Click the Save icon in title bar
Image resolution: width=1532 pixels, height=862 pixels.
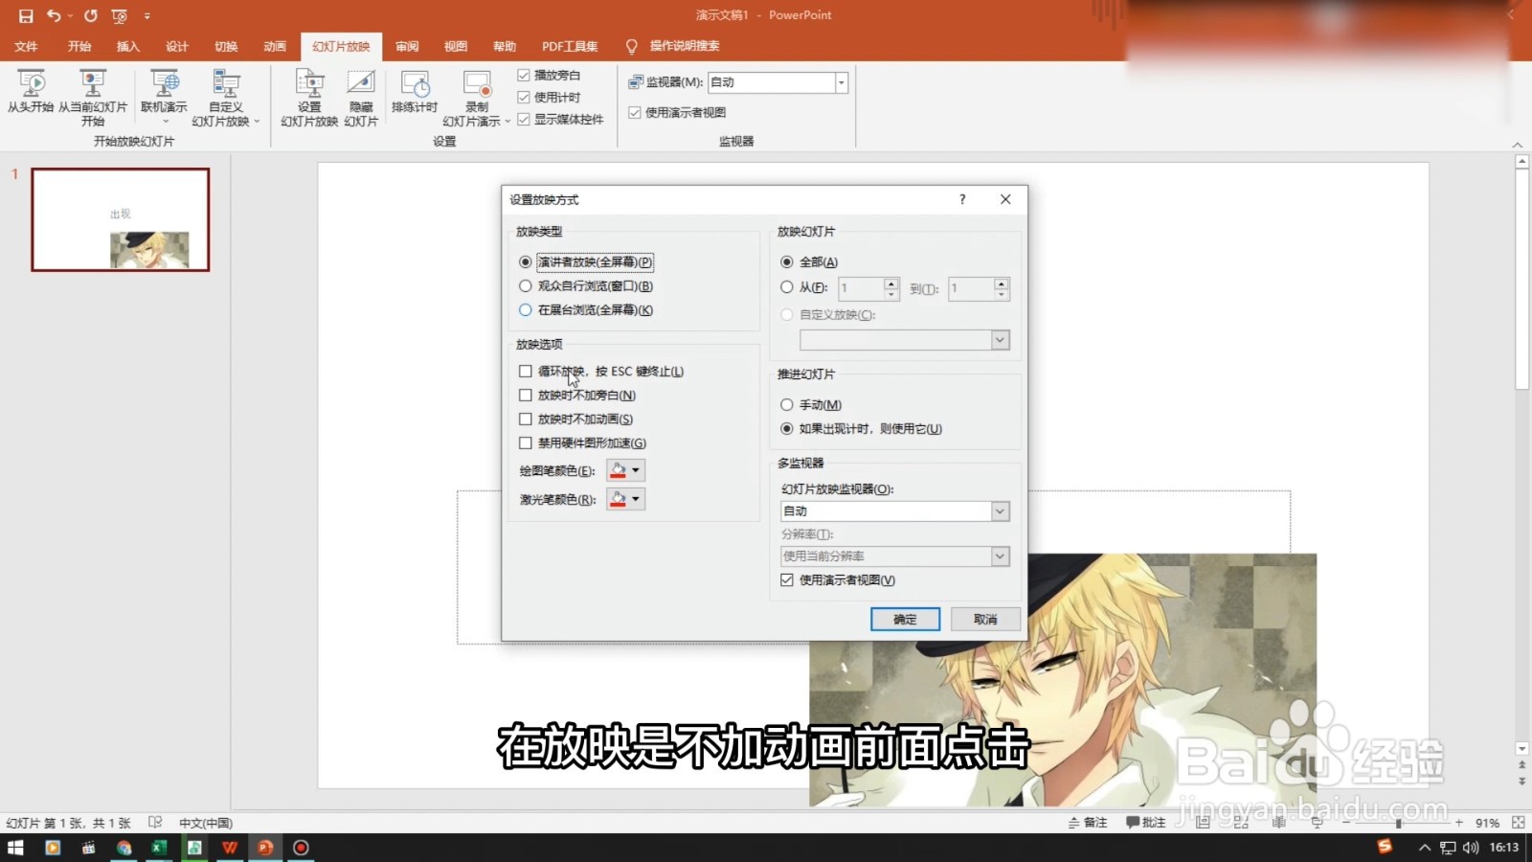point(26,15)
